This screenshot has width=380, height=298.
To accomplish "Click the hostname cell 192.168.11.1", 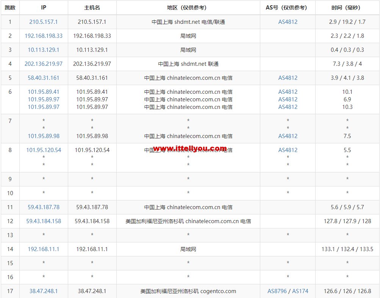I will (x=92, y=249).
